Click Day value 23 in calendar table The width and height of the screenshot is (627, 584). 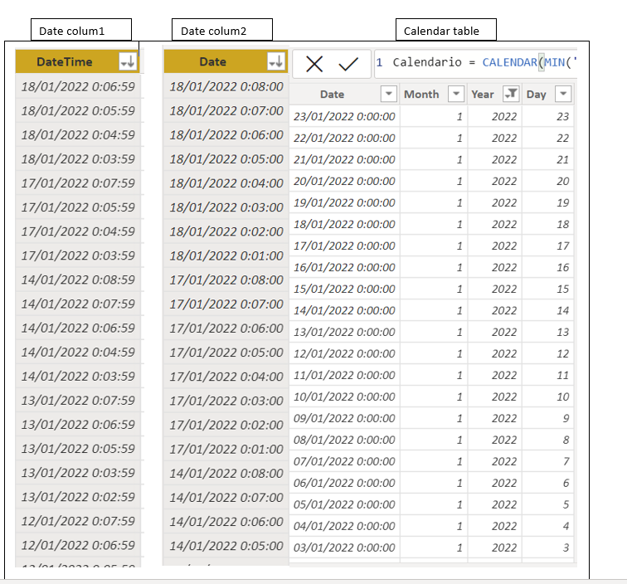(x=562, y=116)
